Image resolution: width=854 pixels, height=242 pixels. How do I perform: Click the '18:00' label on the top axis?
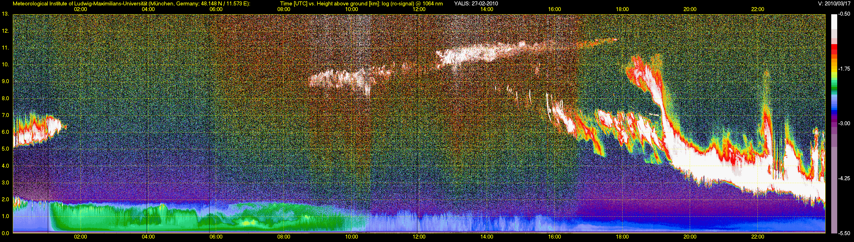[x=622, y=9]
